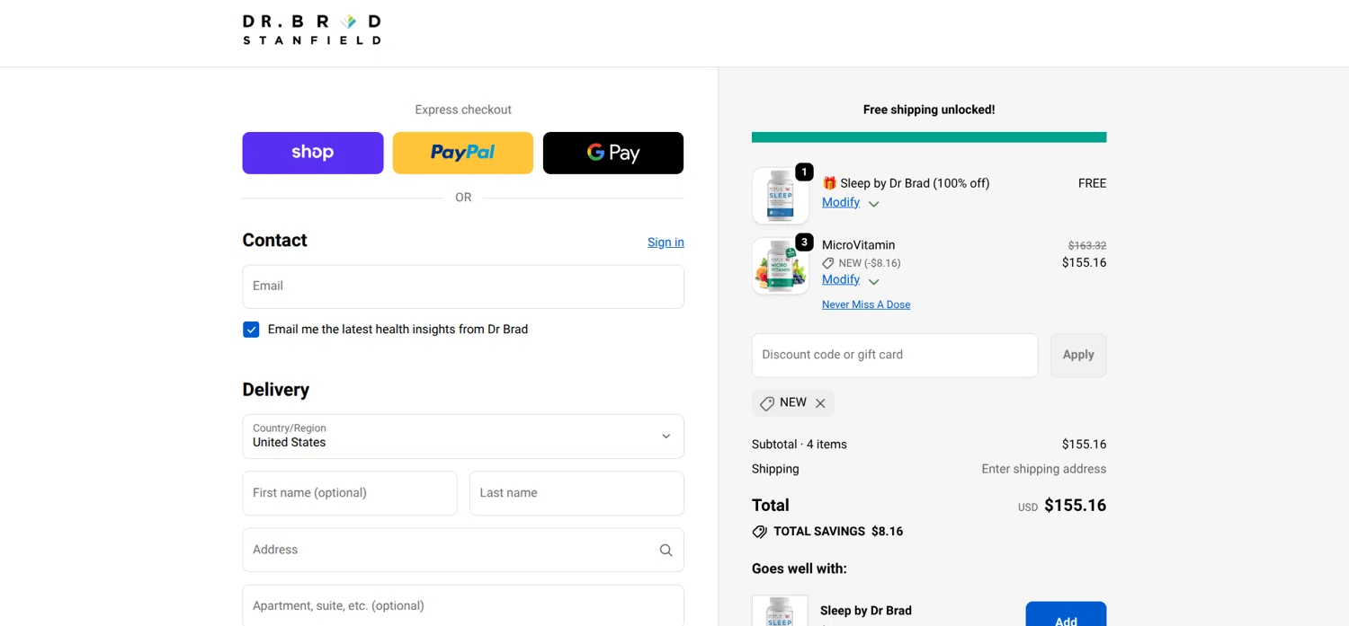The height and width of the screenshot is (626, 1349).
Task: Click the MicroVitamin quantity badge 3
Action: click(804, 242)
